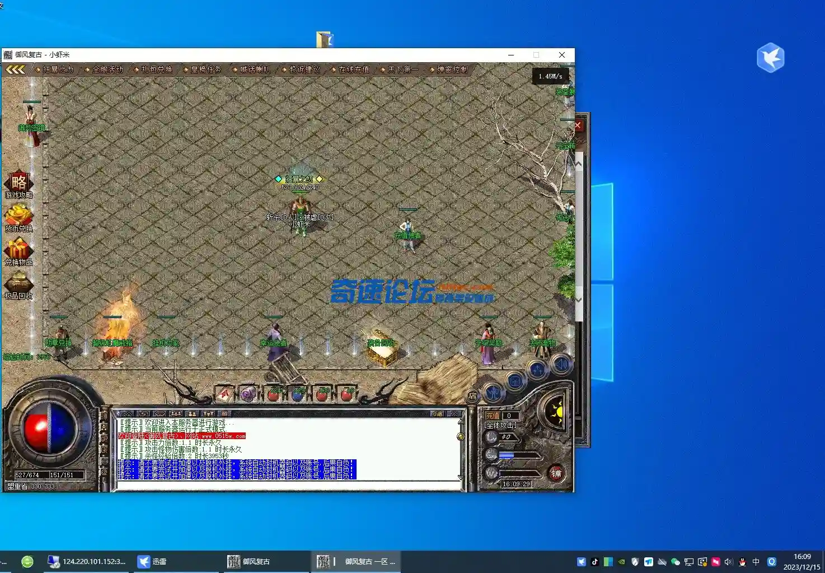This screenshot has height=573, width=825.
Task: Click the sixth chat toolbar icon
Action: [208, 414]
